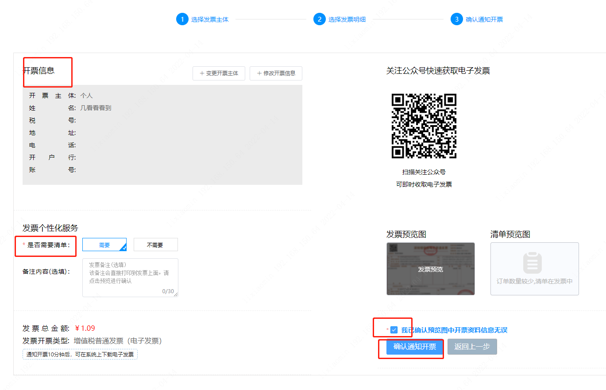Focus the 发票备注 remark text area
The height and width of the screenshot is (390, 606).
130,277
